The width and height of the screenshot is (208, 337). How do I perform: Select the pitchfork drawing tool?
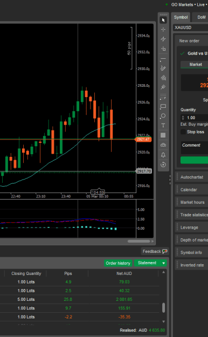(163, 87)
